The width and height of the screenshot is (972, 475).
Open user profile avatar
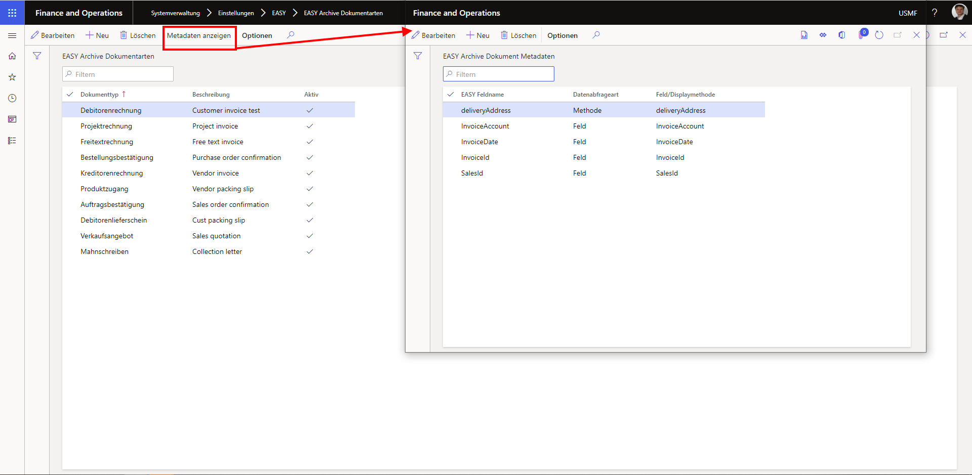[x=959, y=12]
